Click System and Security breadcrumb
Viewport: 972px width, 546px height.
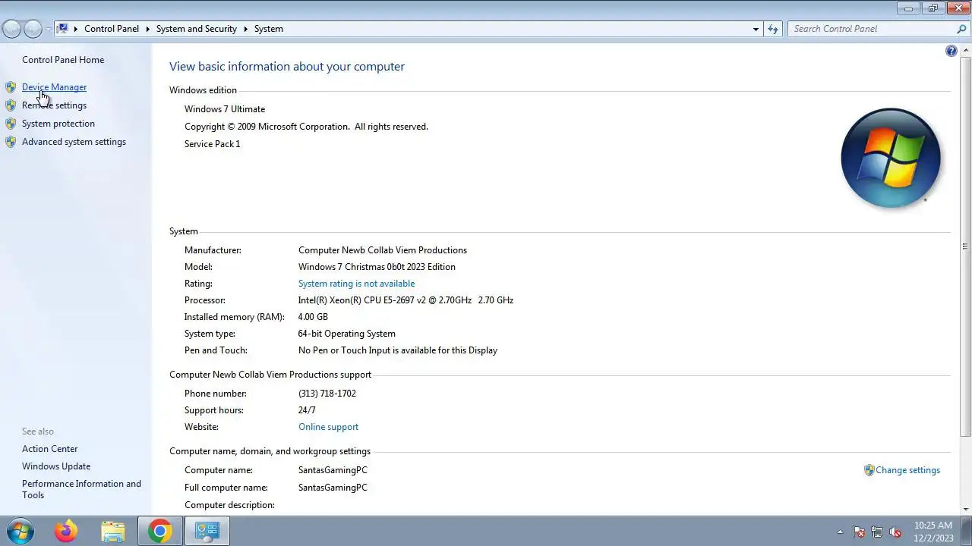pyautogui.click(x=197, y=29)
